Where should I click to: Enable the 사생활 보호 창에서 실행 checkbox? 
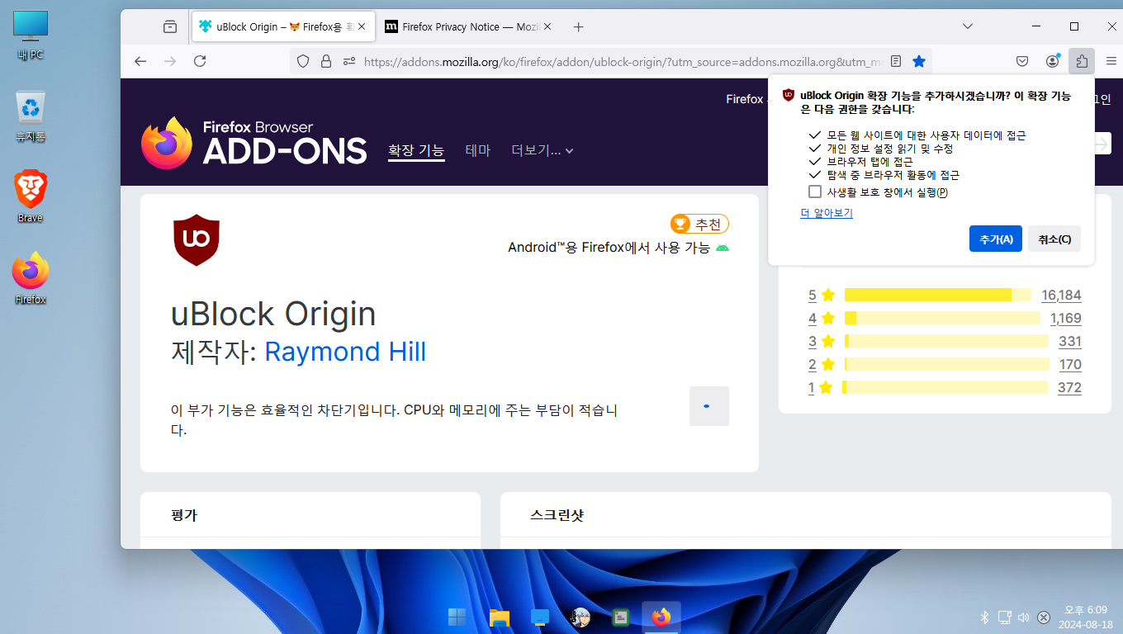pos(815,192)
